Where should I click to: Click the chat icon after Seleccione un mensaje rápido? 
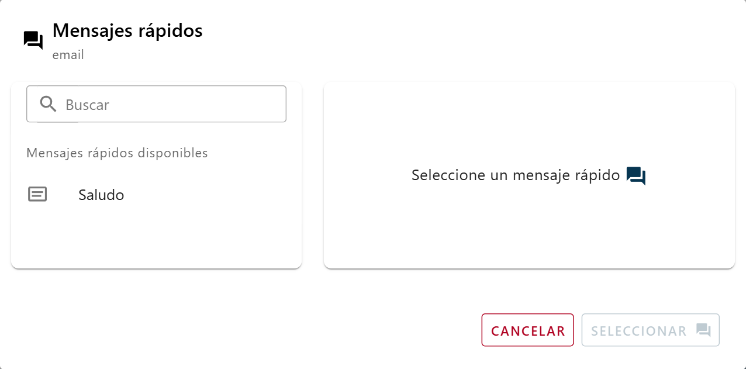tap(636, 175)
